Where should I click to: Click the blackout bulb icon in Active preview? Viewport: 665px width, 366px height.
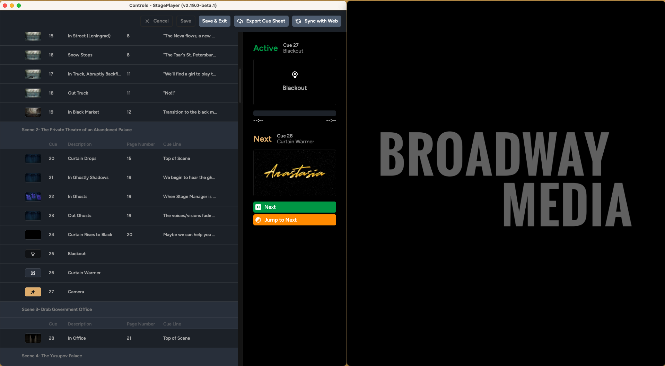pyautogui.click(x=295, y=74)
